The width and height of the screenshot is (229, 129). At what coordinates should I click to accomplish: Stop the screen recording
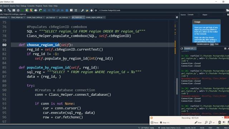[x=165, y=123]
